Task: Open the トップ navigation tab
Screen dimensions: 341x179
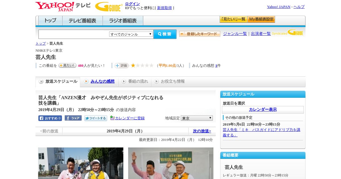Action: pos(50,20)
